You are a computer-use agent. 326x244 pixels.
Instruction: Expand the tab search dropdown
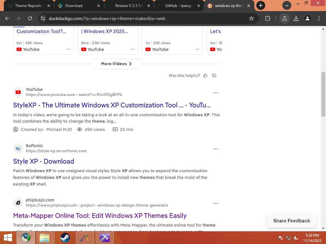click(x=287, y=6)
